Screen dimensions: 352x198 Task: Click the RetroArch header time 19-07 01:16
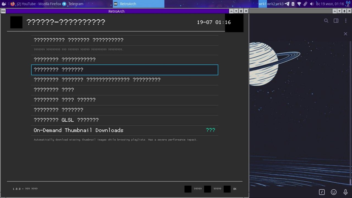click(x=214, y=22)
